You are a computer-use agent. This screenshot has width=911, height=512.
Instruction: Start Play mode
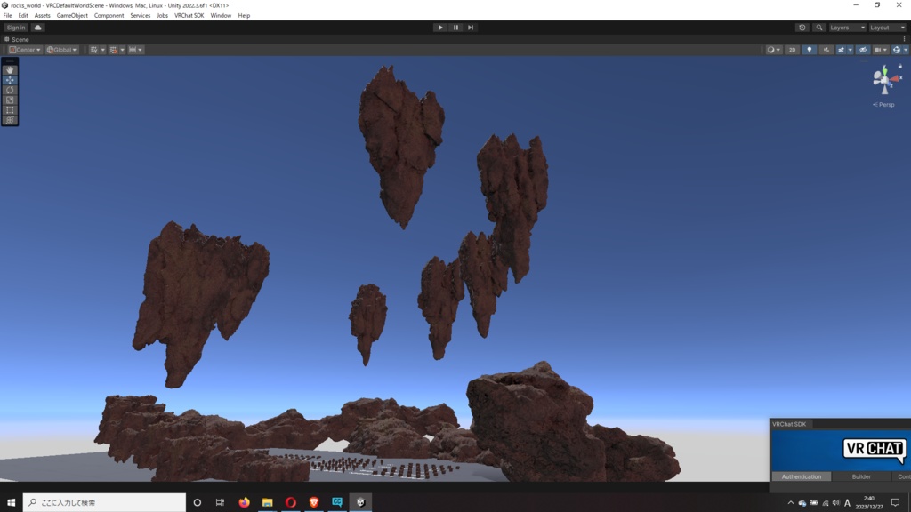pos(440,28)
